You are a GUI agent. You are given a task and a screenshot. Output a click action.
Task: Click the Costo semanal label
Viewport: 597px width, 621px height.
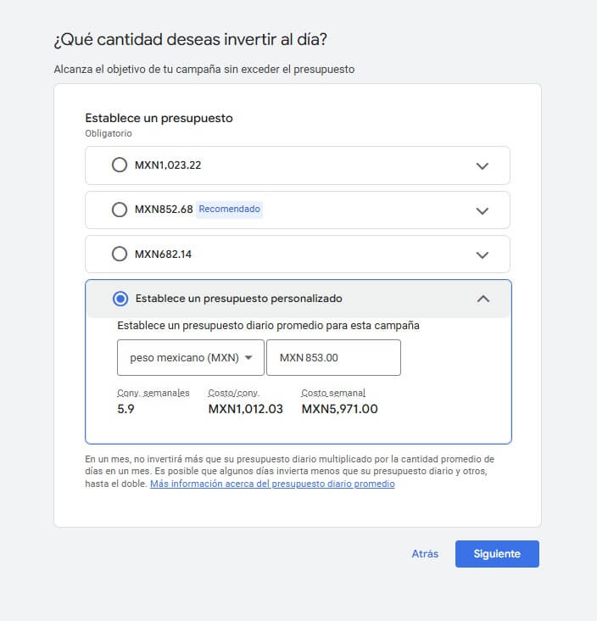pyautogui.click(x=333, y=394)
